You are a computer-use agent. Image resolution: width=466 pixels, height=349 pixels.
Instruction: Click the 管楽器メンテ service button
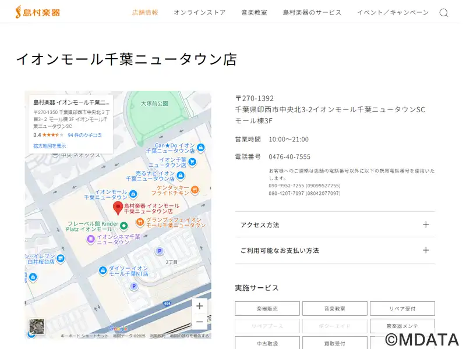[x=403, y=326]
